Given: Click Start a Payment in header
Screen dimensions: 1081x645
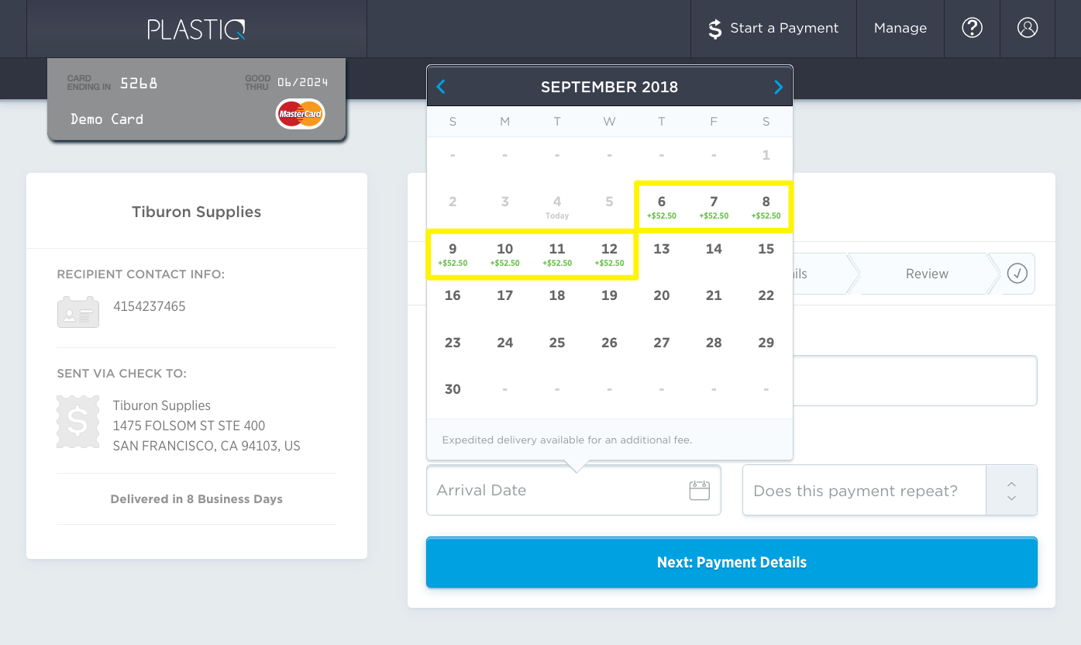Looking at the screenshot, I should pos(773,28).
